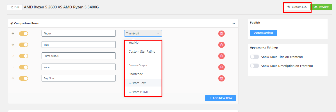
Task: Enable Show Table Title on Frontend
Action: click(x=255, y=57)
